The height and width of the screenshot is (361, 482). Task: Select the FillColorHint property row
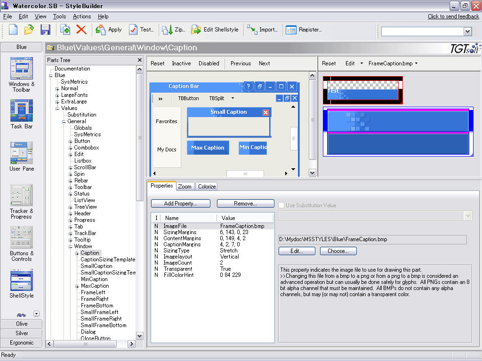click(213, 275)
